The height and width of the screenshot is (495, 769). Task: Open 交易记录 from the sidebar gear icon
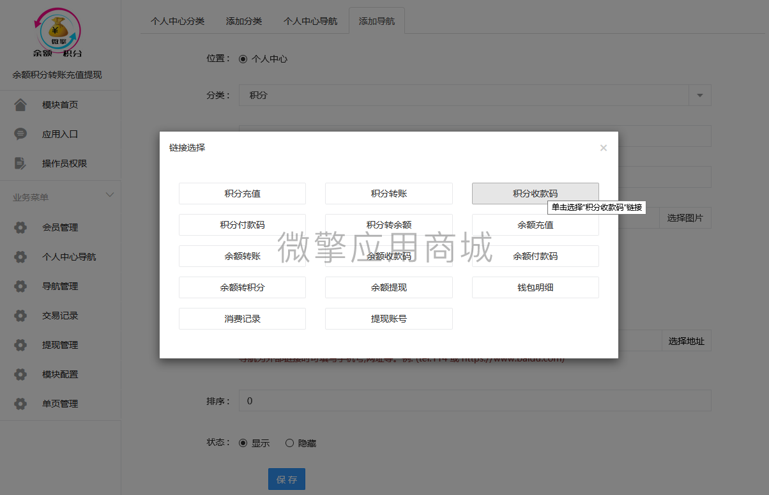pos(20,315)
